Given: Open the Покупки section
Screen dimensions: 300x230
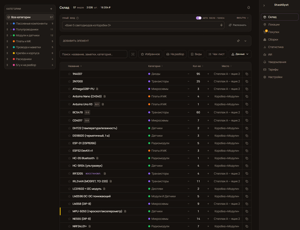Looking at the screenshot, I should coord(279,32).
